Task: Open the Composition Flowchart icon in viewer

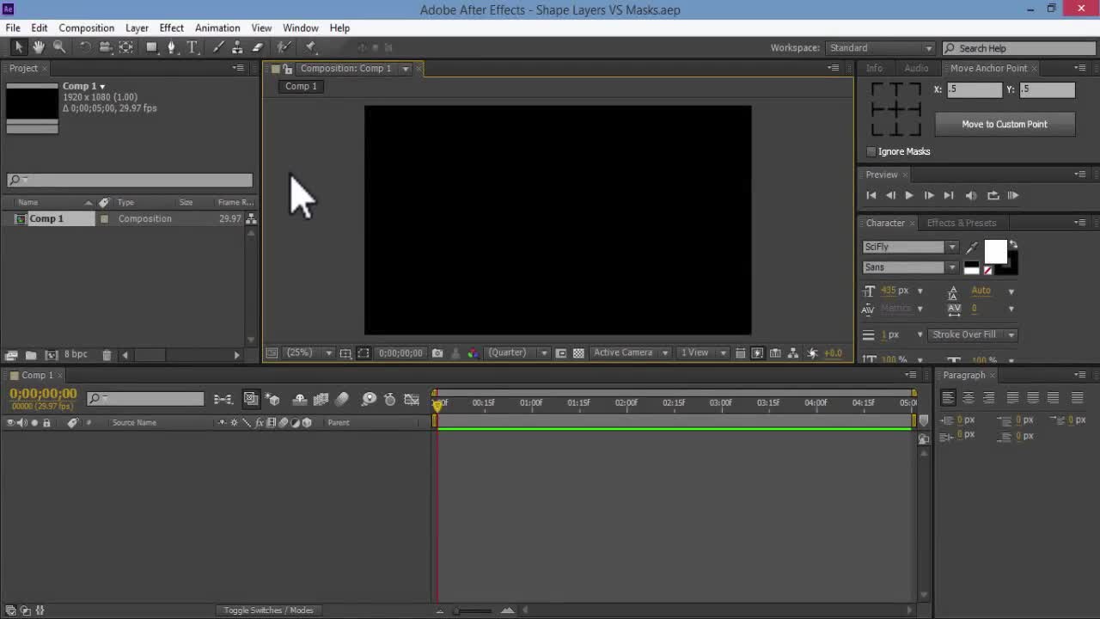Action: pyautogui.click(x=792, y=352)
